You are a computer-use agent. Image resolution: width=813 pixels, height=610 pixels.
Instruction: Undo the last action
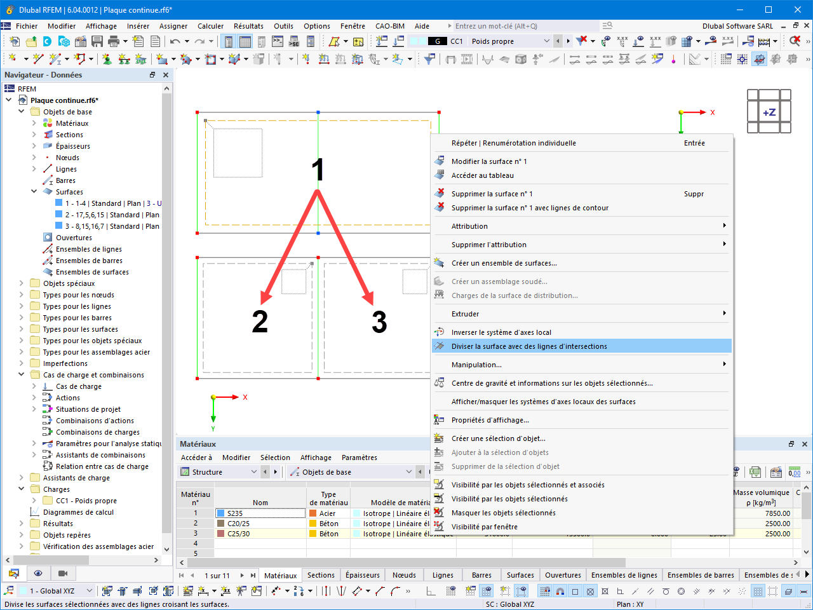click(175, 41)
